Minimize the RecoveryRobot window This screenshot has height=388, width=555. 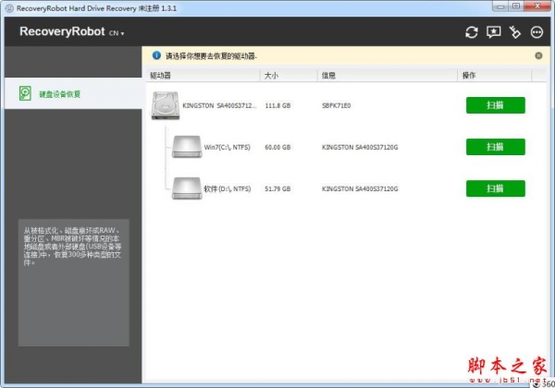pos(500,6)
